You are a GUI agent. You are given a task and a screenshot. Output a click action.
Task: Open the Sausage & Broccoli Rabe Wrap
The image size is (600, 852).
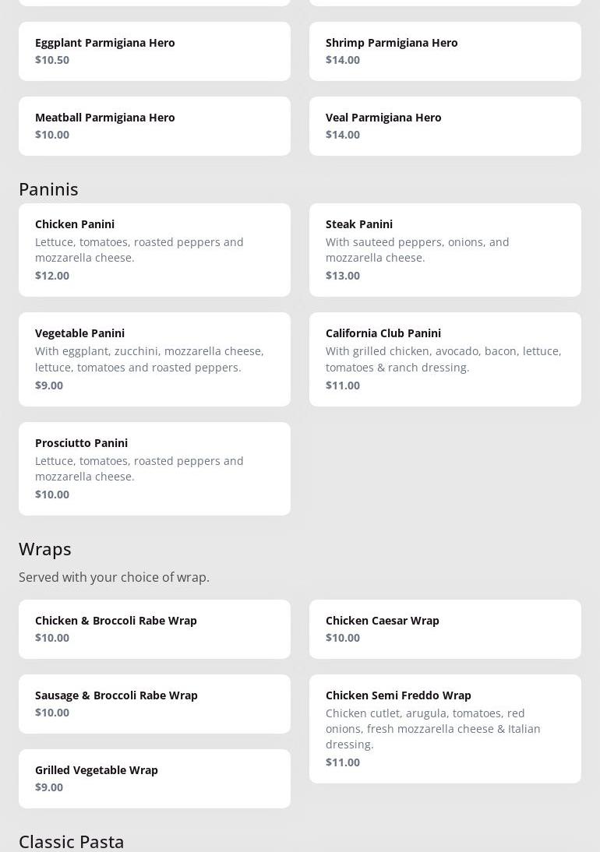pos(154,704)
